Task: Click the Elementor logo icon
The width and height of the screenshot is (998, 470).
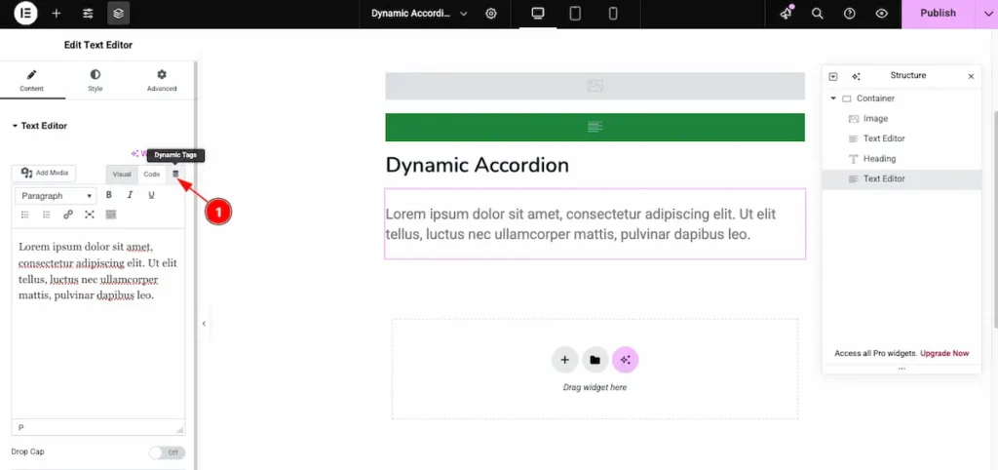Action: pos(25,14)
